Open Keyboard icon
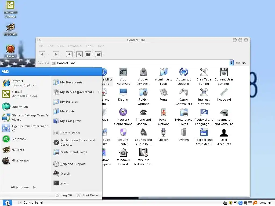The height and width of the screenshot is (206, 275). click(x=224, y=95)
